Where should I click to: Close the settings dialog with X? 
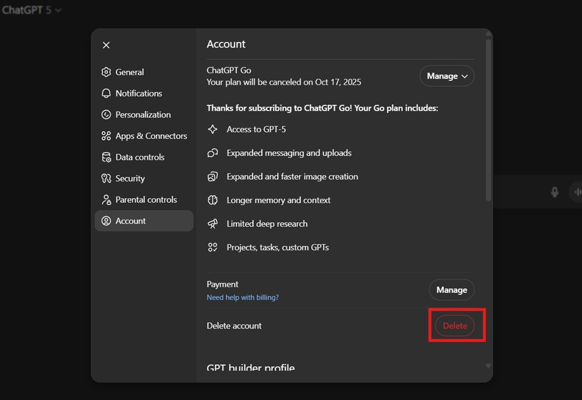[106, 45]
